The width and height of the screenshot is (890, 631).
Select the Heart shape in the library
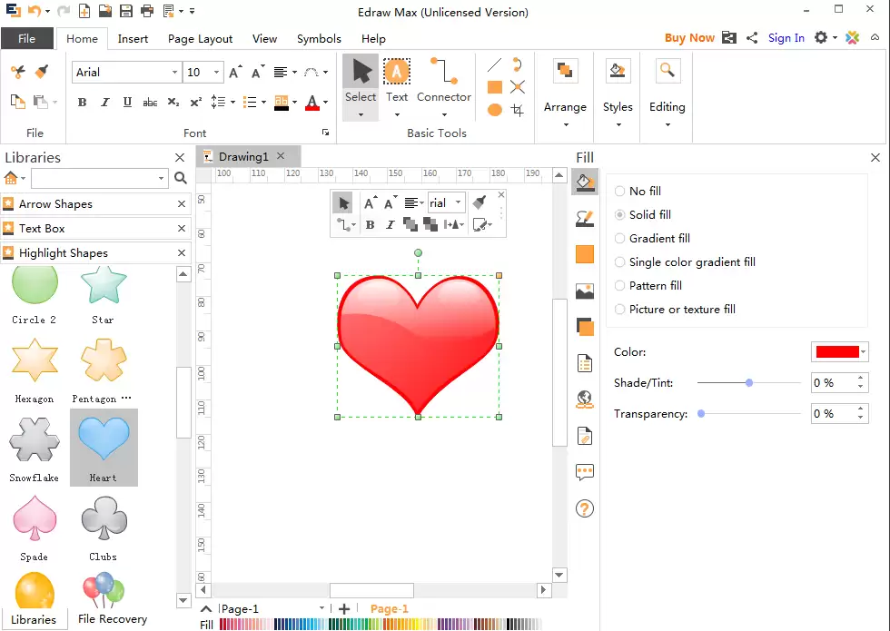tap(104, 447)
